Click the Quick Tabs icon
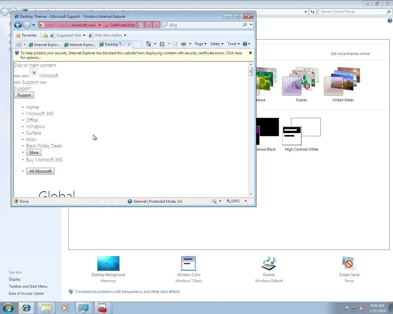Screen dimensions: 393x314 [19, 44]
